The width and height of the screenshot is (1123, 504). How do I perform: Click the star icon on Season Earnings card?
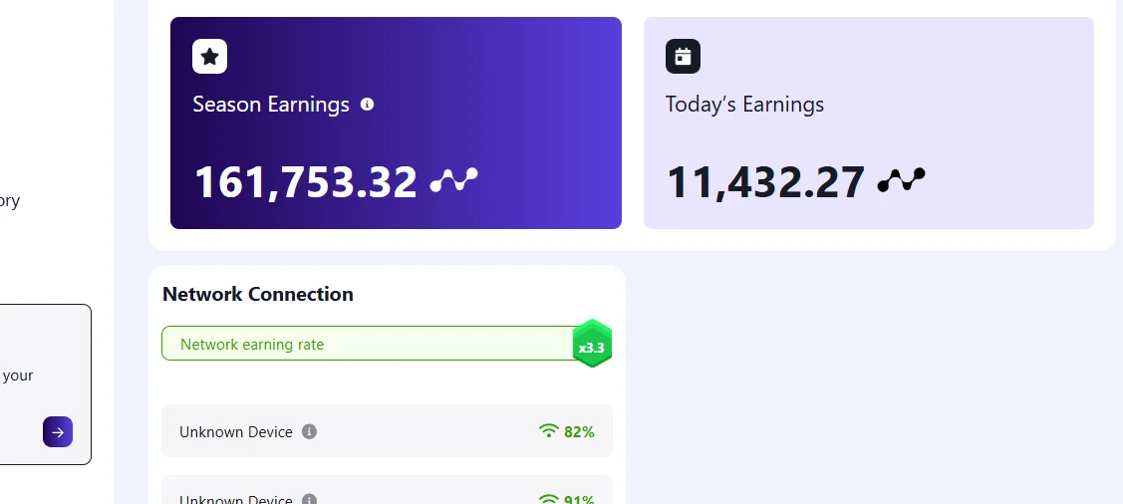(x=210, y=57)
